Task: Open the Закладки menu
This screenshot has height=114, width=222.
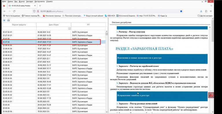Action: click(29, 1)
